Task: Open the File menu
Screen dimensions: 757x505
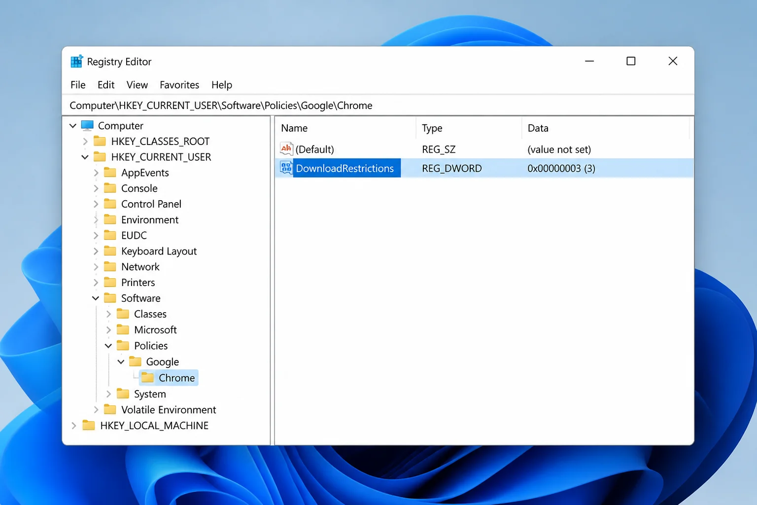Action: [78, 85]
